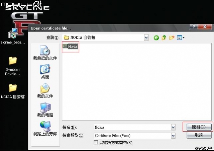This screenshot has height=151, width=214.
Task: Select Symbian Develo... desktop folder
Action: pyautogui.click(x=13, y=66)
